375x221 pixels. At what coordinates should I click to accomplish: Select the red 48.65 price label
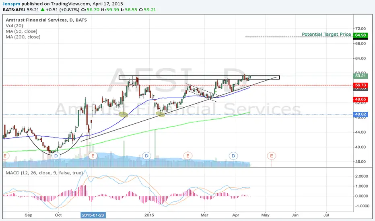(x=361, y=99)
